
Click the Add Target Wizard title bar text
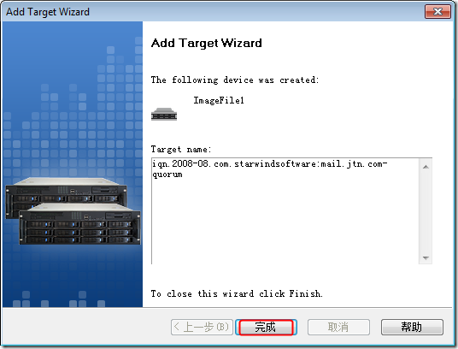pos(48,12)
